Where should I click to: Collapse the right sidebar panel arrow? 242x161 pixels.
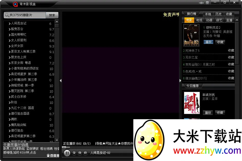pos(180,80)
